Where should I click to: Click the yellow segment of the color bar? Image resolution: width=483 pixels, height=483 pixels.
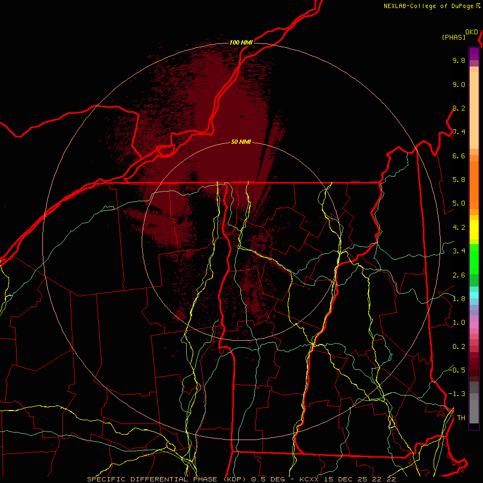(474, 230)
